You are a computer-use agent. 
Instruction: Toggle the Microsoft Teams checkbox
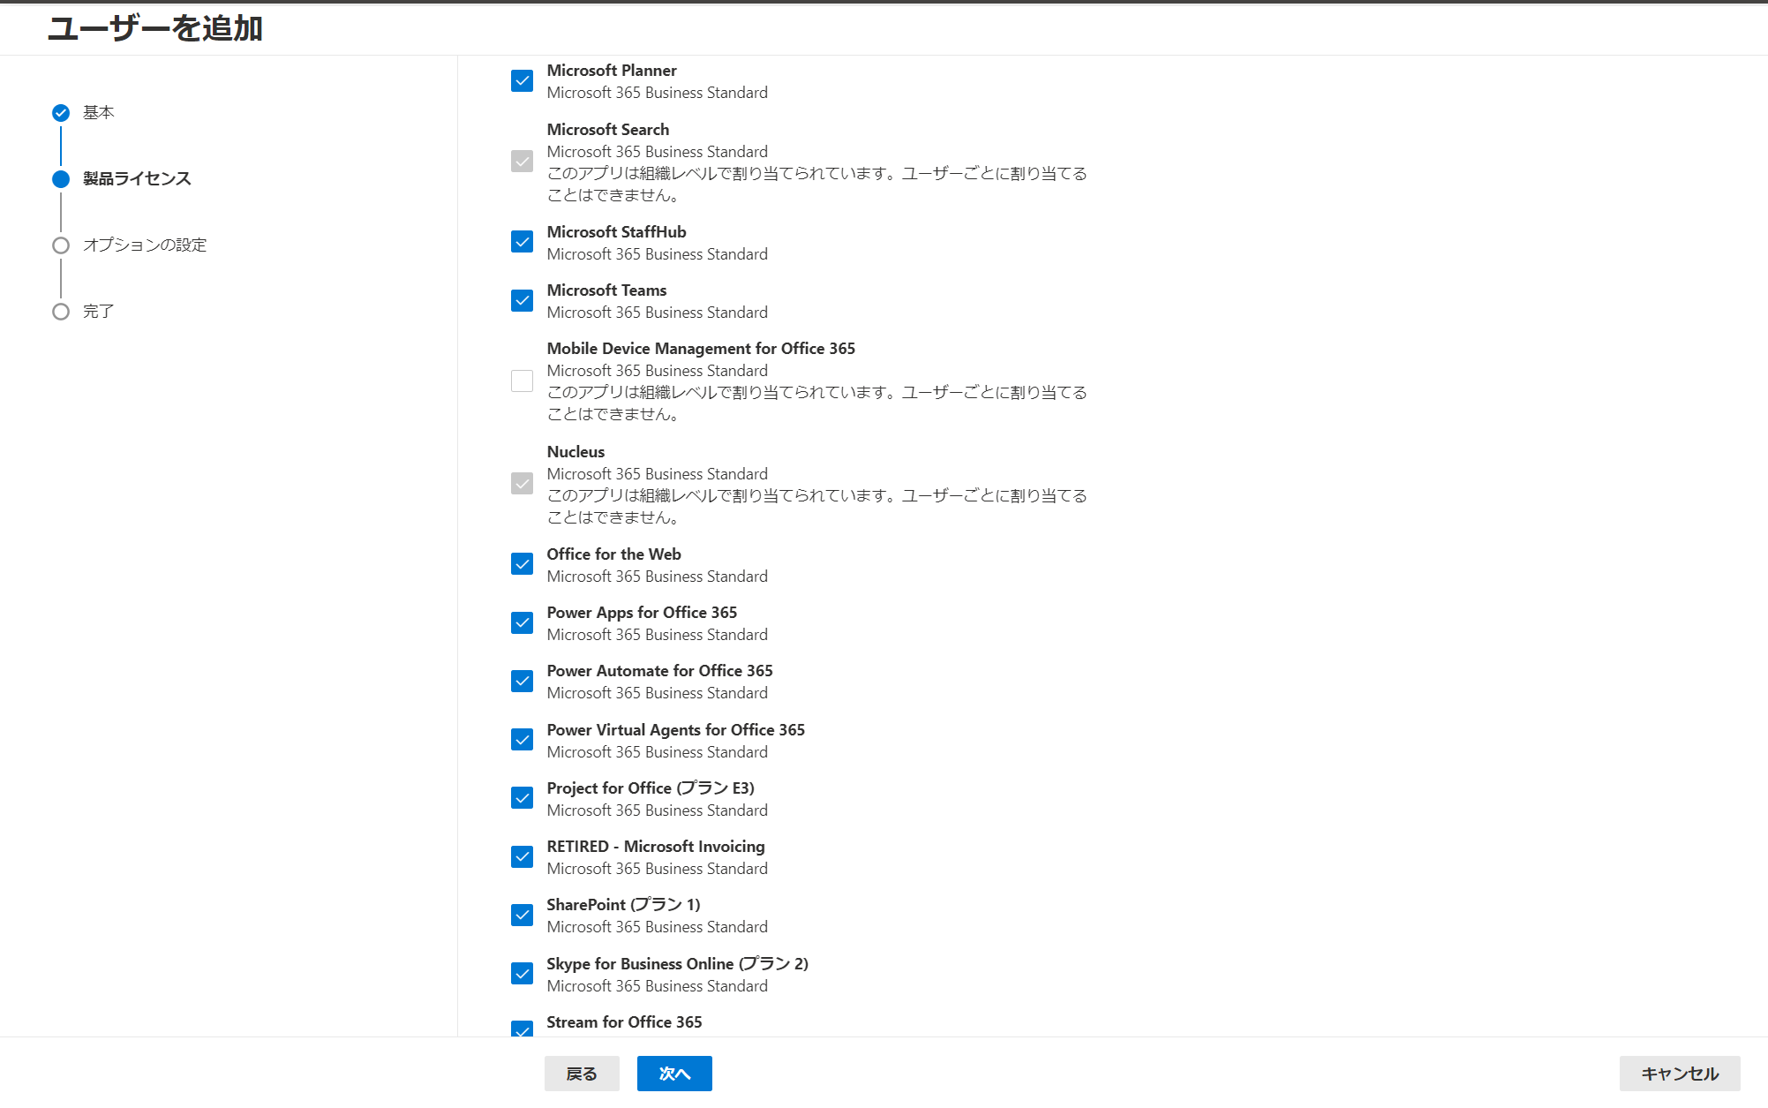(x=522, y=301)
